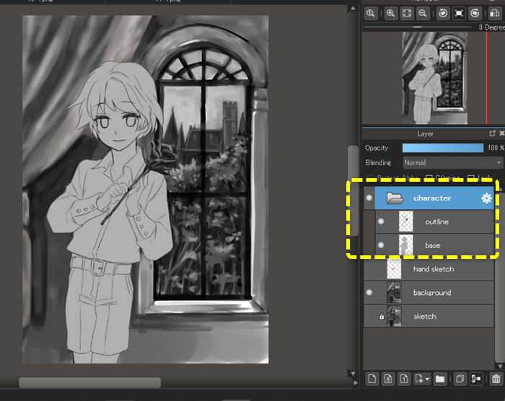Open character folder settings gear
This screenshot has height=401, width=505.
click(x=486, y=198)
